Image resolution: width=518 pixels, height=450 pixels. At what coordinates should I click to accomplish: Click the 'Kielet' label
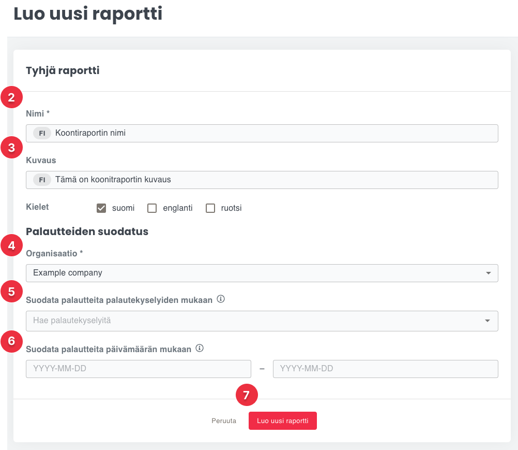click(37, 207)
